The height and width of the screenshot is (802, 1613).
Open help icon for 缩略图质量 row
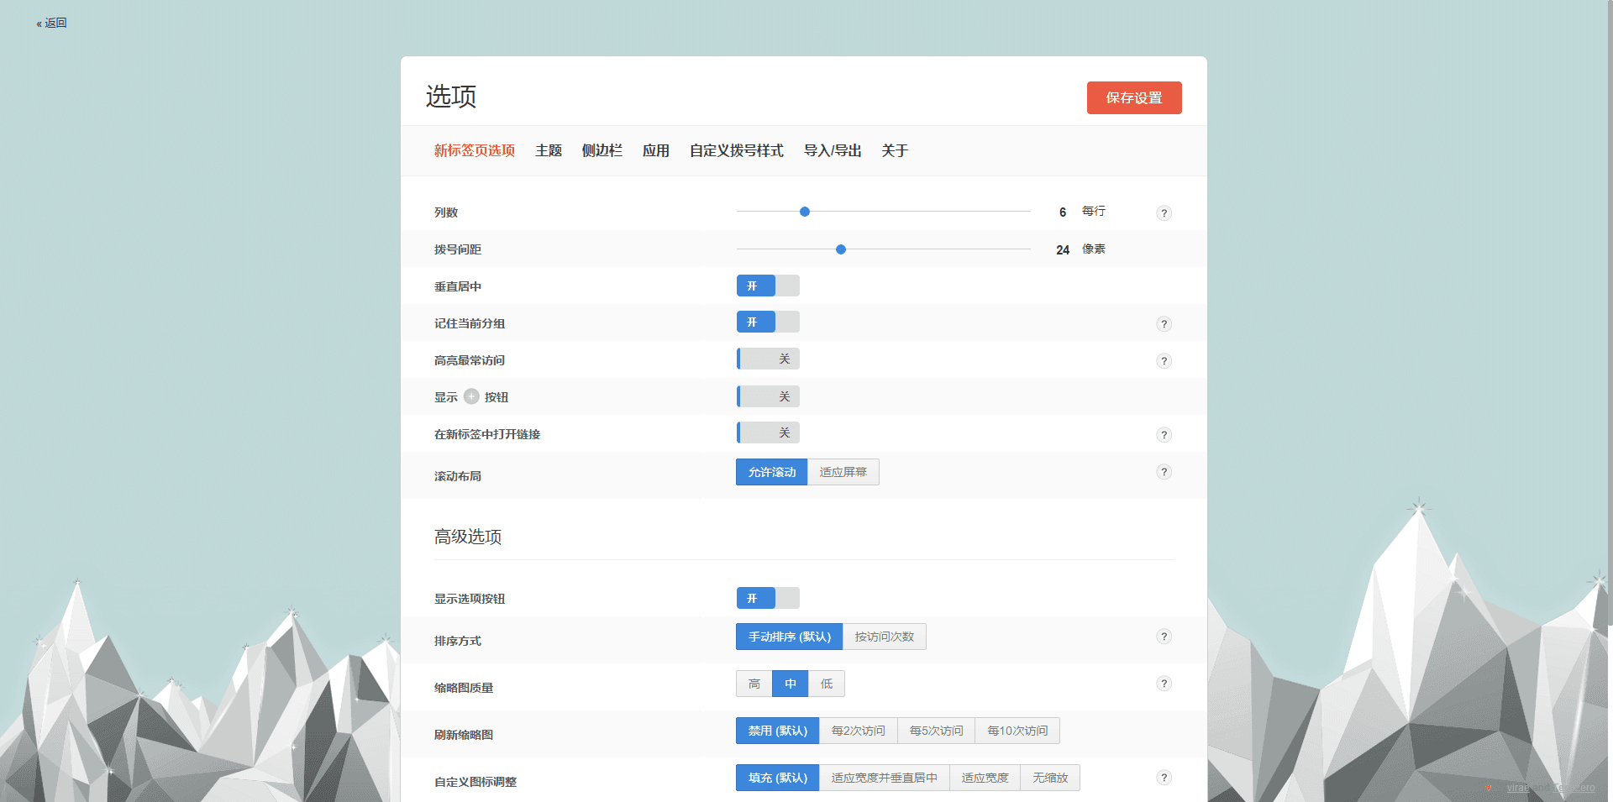(1164, 684)
